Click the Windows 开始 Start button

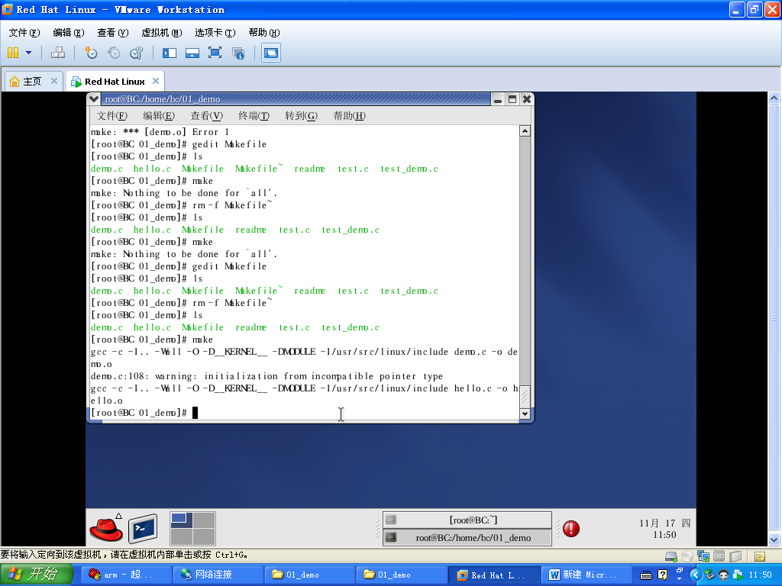coord(37,575)
